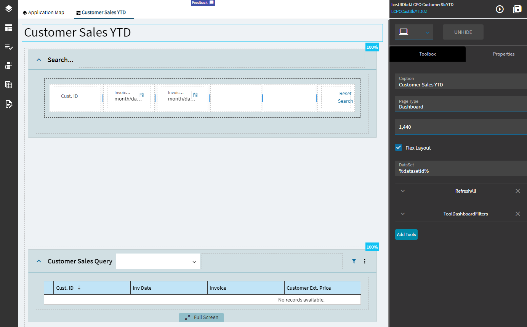Click the Add Tools button
The width and height of the screenshot is (527, 327).
coord(406,234)
